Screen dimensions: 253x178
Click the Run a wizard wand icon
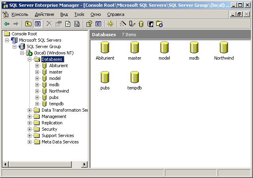coord(123,24)
